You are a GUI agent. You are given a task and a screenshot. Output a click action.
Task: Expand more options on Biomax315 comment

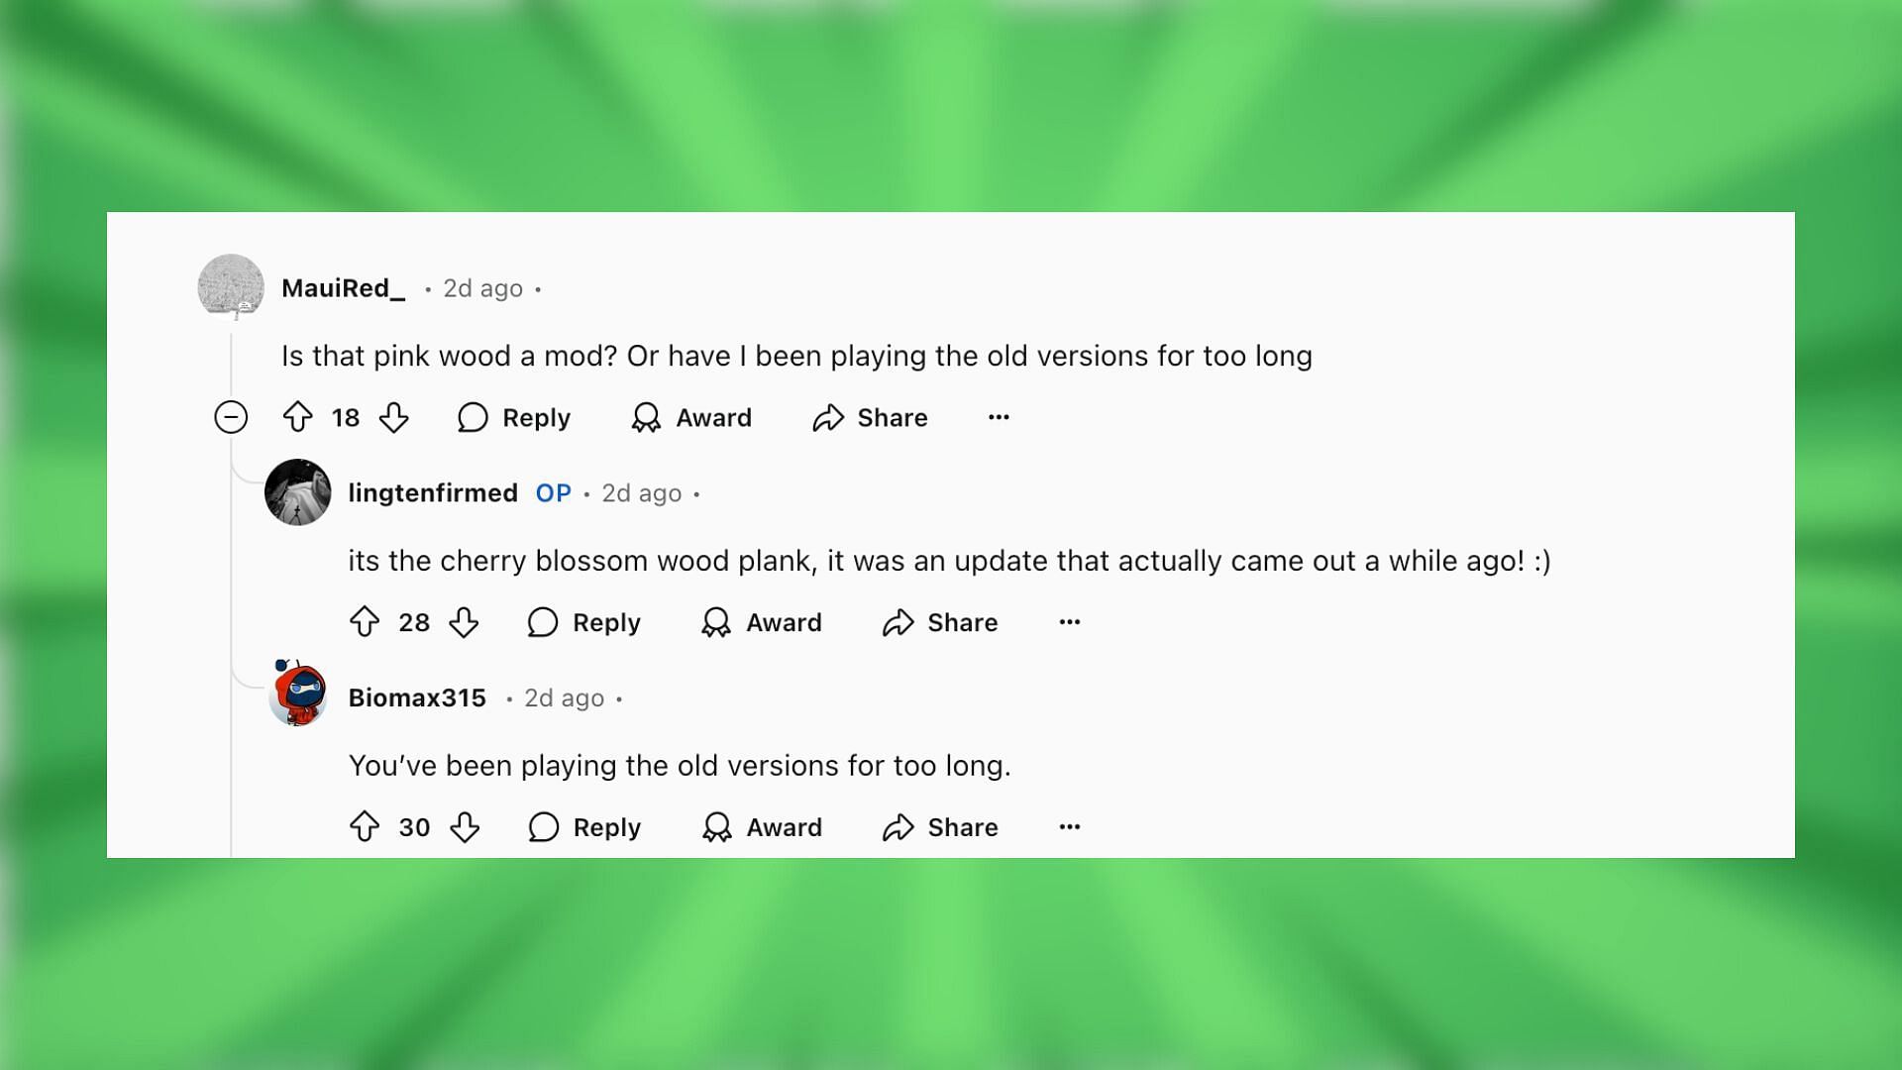pyautogui.click(x=1070, y=825)
